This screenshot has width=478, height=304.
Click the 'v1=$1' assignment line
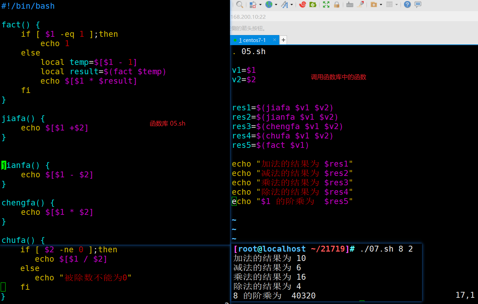tap(244, 70)
